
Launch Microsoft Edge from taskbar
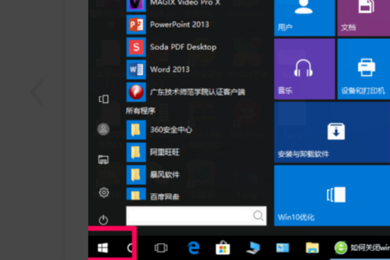pyautogui.click(x=193, y=248)
